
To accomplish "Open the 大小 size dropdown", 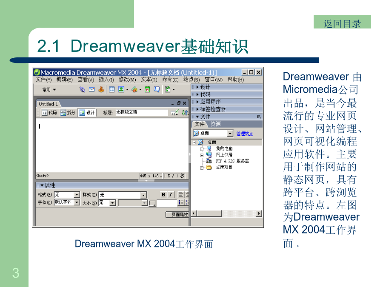I will pos(112,202).
